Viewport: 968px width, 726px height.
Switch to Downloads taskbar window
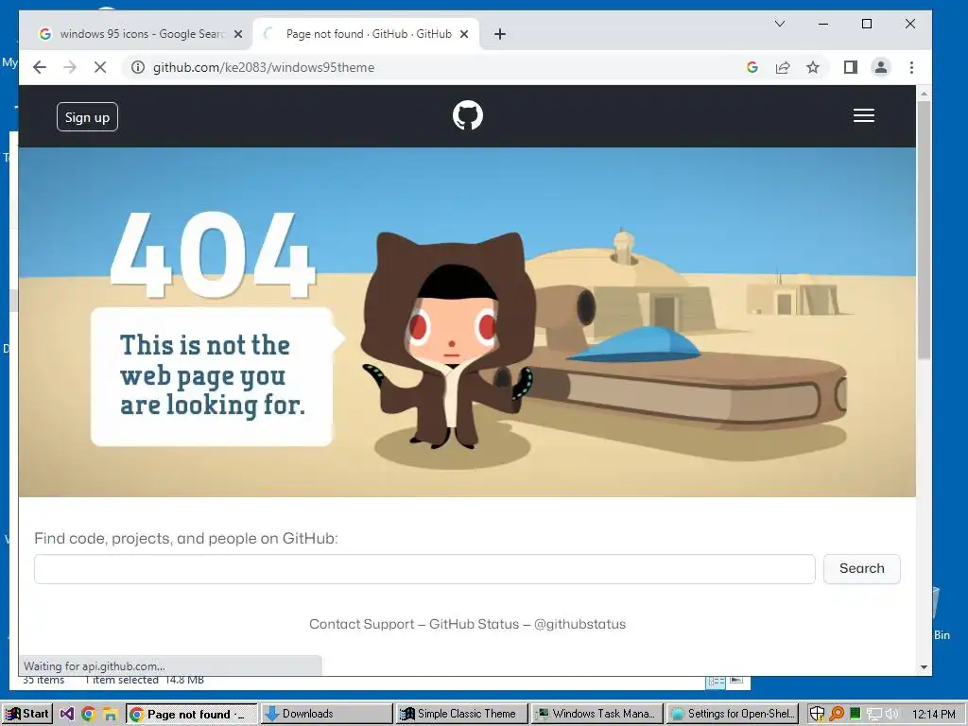click(x=326, y=714)
